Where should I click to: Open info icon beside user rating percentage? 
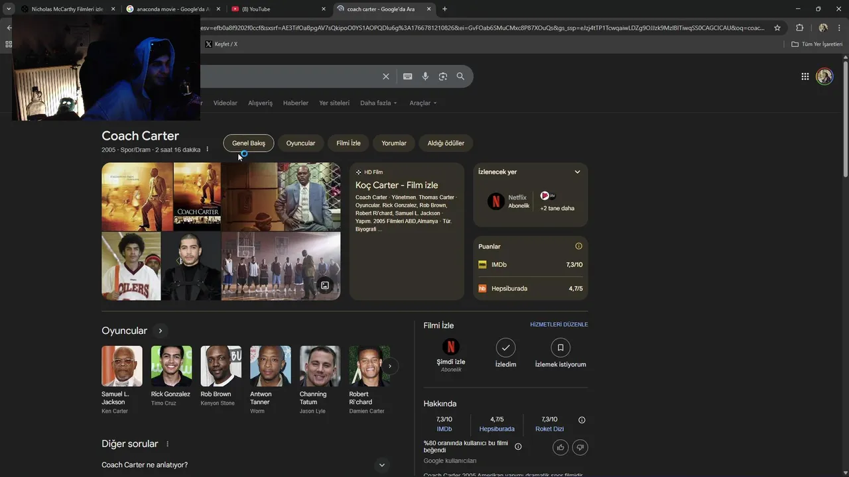[x=518, y=447]
